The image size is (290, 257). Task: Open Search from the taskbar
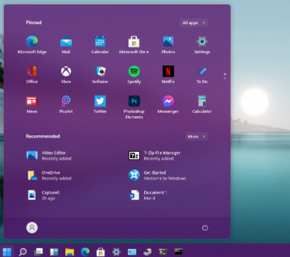[23, 251]
